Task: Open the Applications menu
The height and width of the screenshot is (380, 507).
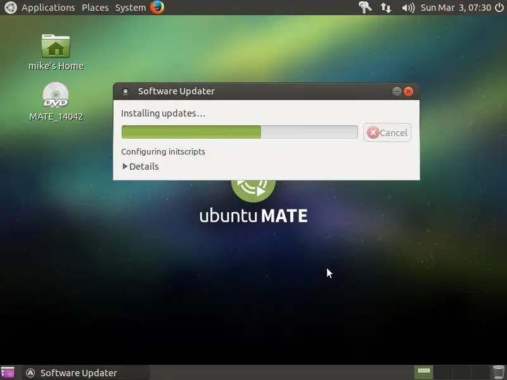Action: tap(48, 8)
